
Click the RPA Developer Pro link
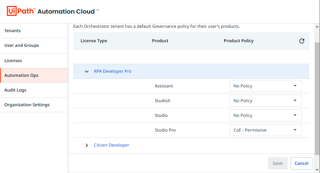click(113, 71)
